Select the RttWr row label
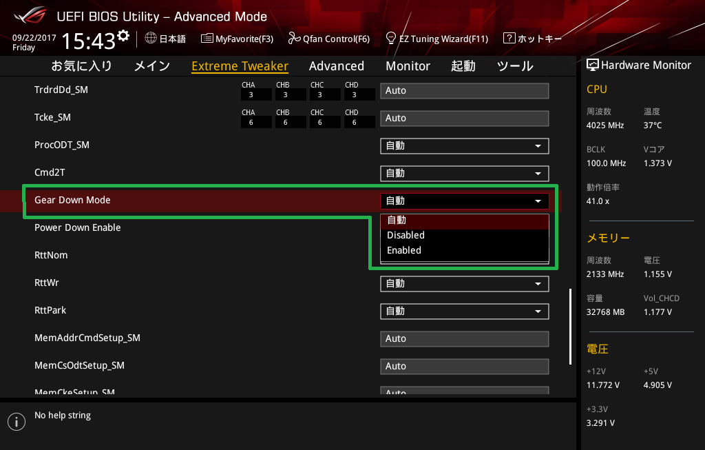 click(x=47, y=283)
